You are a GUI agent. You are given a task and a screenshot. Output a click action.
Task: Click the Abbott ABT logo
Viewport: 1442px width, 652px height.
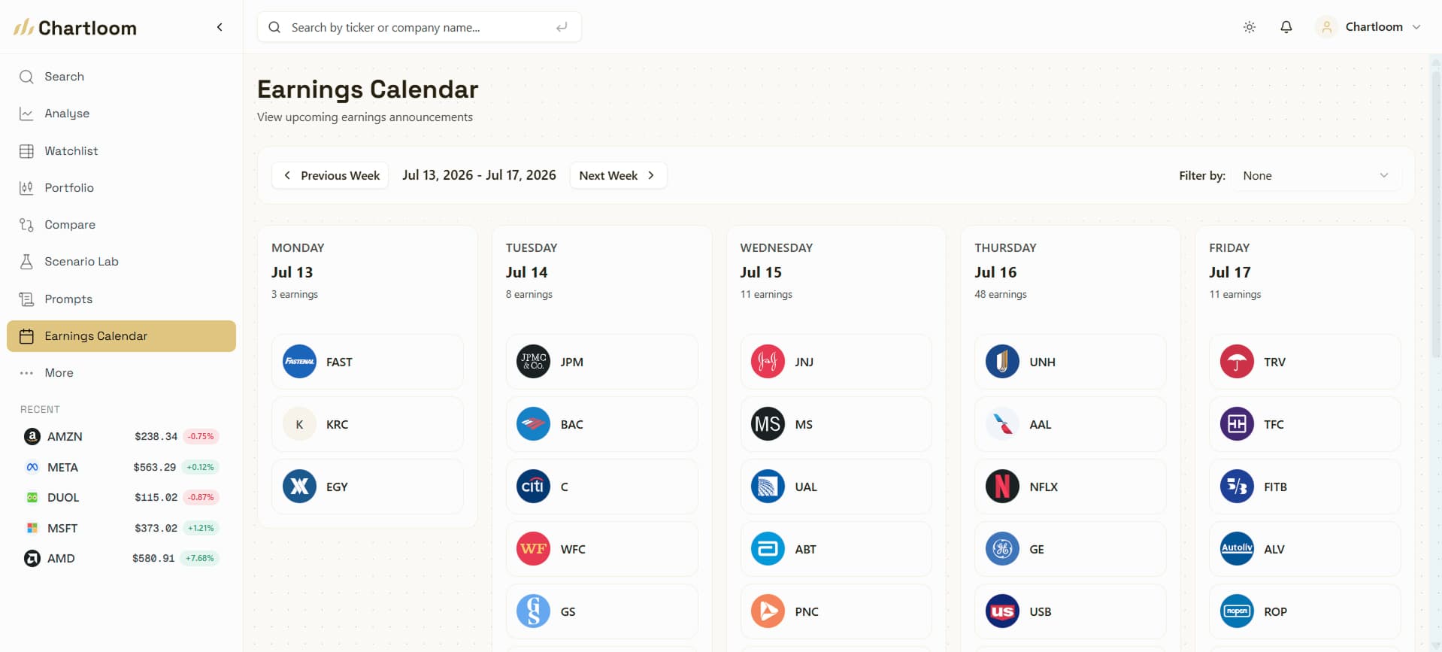pos(768,549)
